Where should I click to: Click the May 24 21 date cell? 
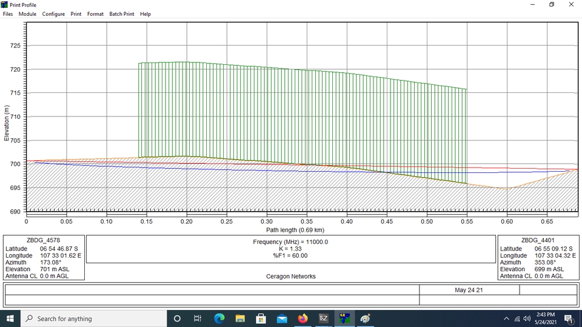click(x=469, y=290)
